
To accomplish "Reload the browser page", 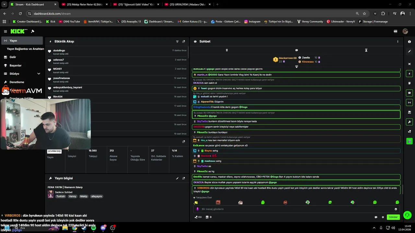I will coord(20,14).
